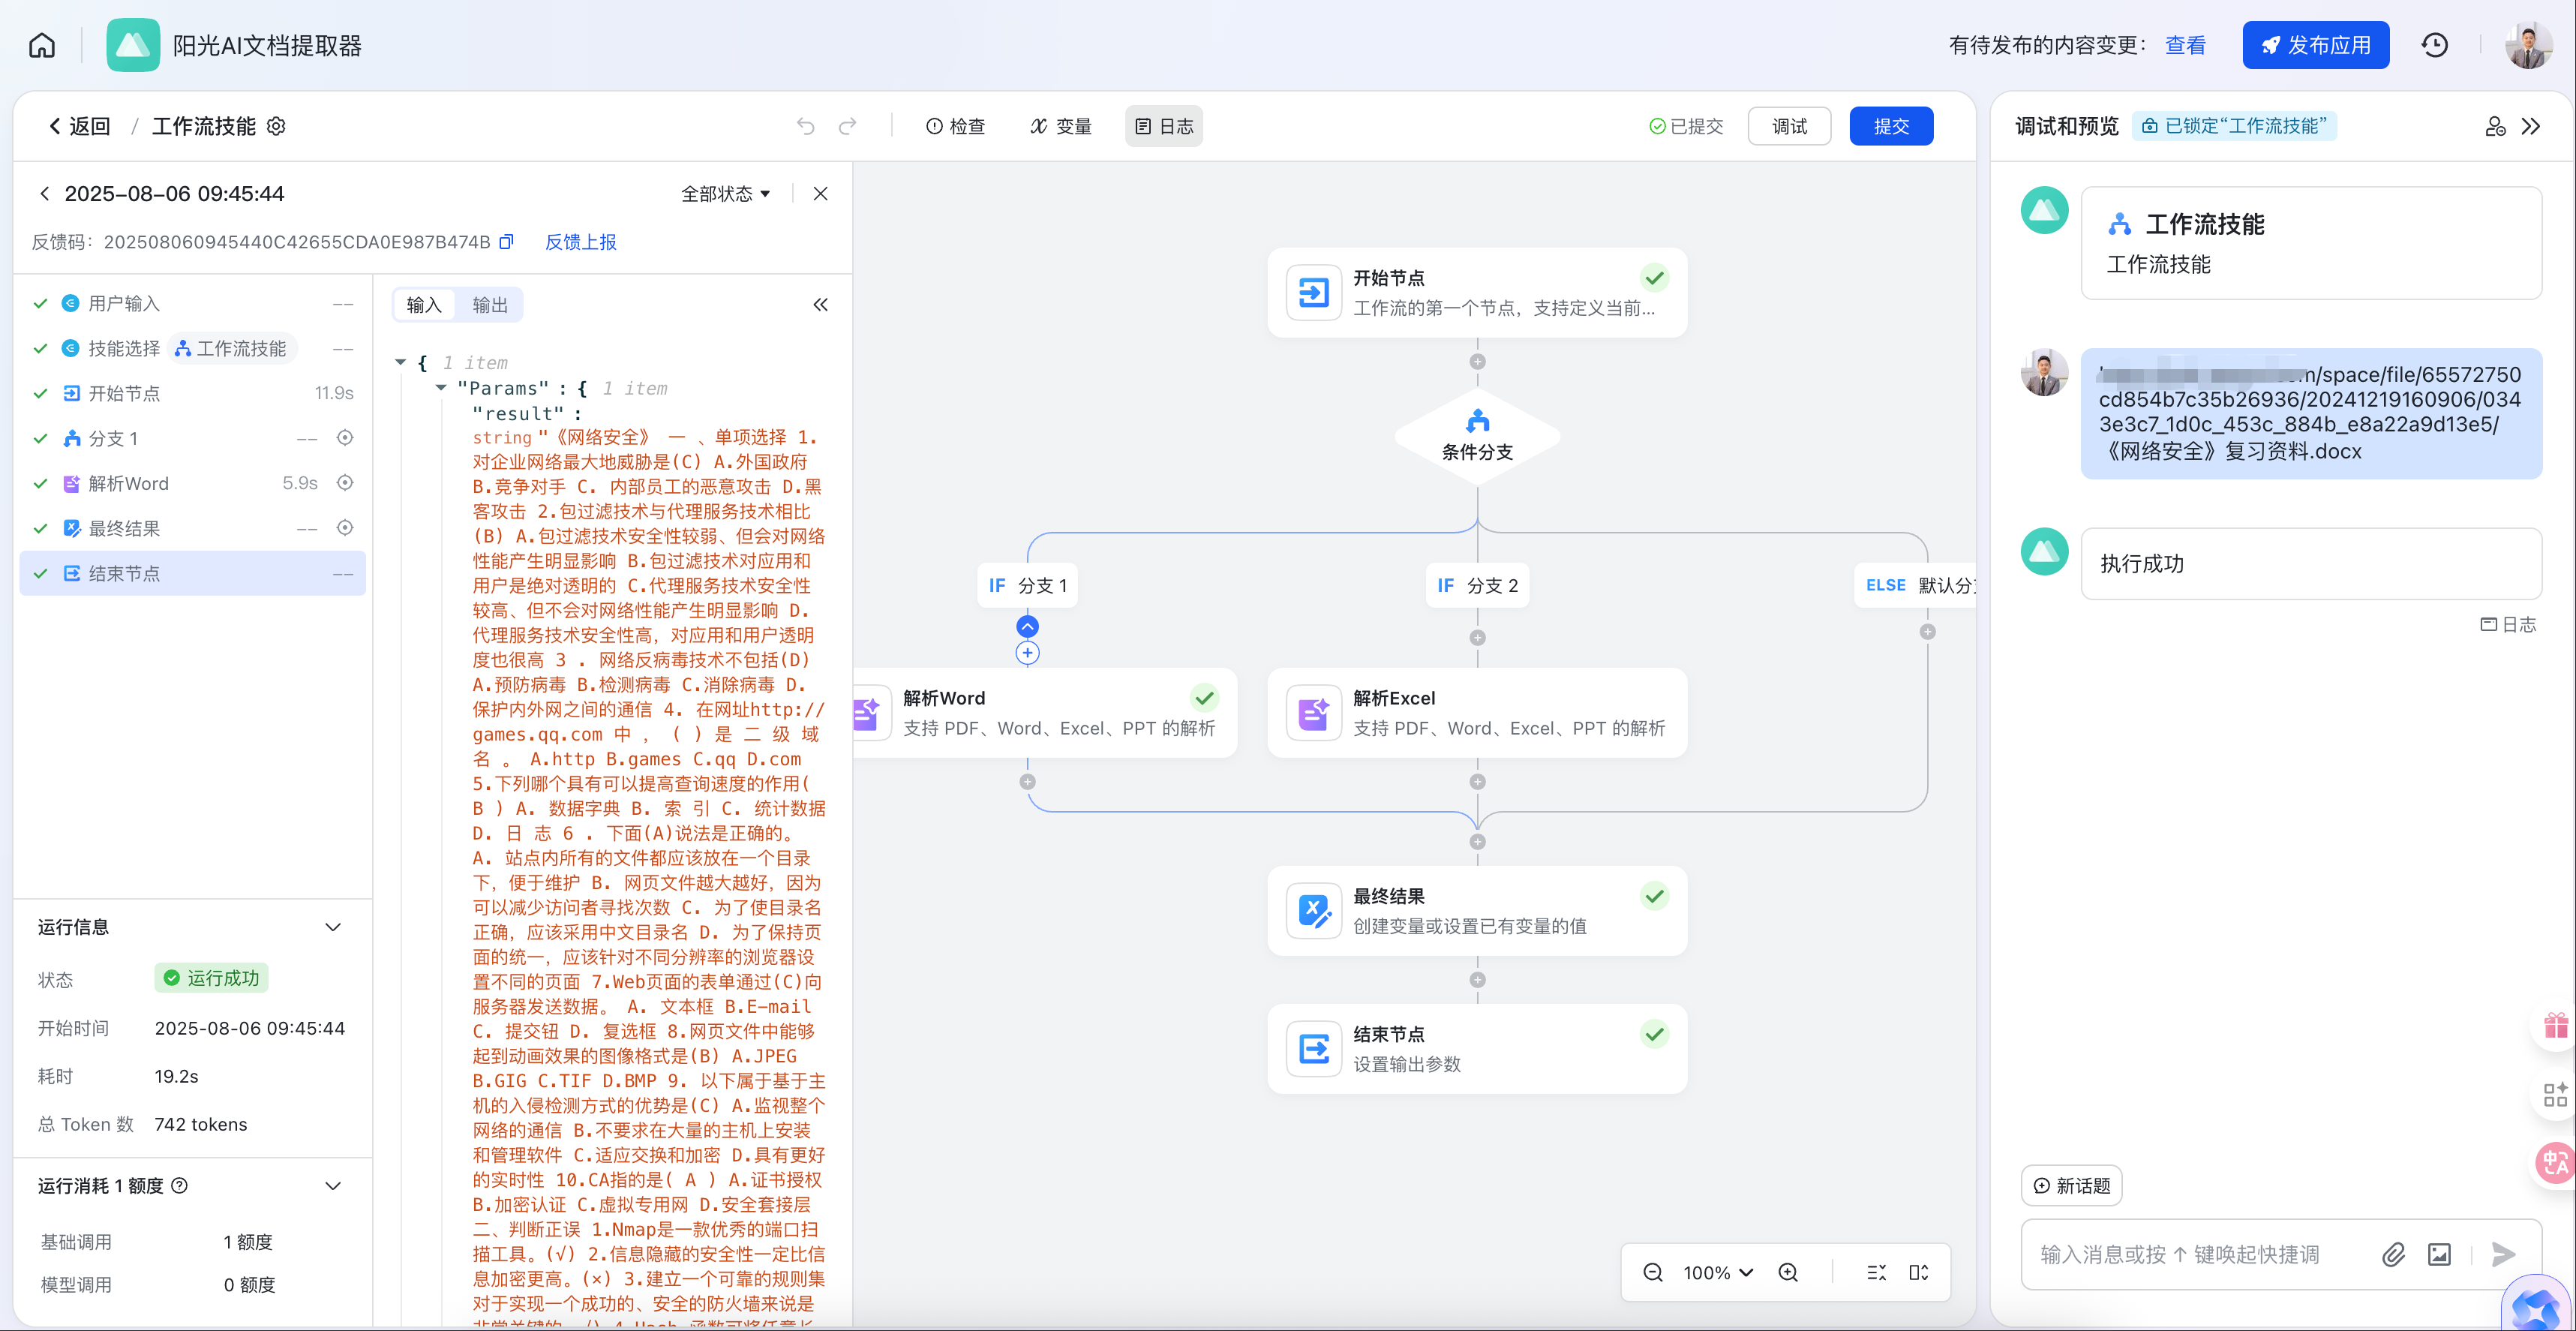Click 查看 pending changes link

[2185, 45]
